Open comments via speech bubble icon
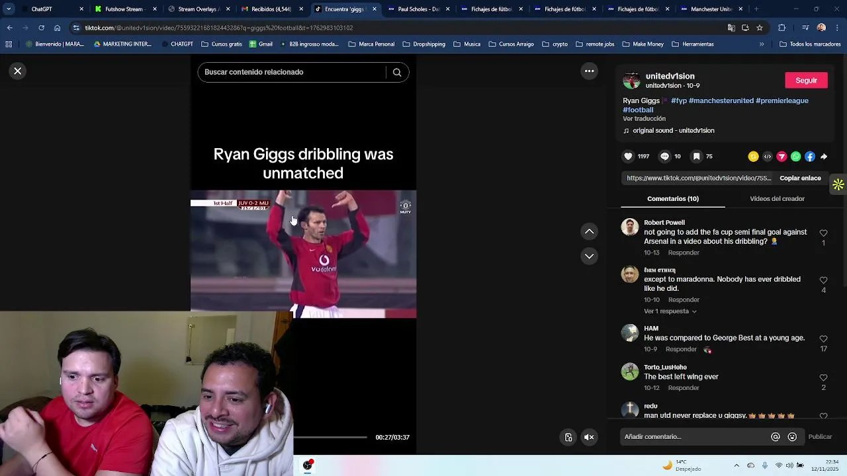 (x=665, y=157)
